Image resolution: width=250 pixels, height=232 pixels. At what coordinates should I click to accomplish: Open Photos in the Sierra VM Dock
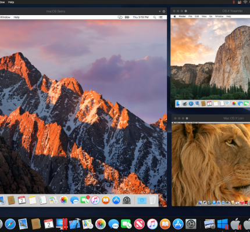64,200
